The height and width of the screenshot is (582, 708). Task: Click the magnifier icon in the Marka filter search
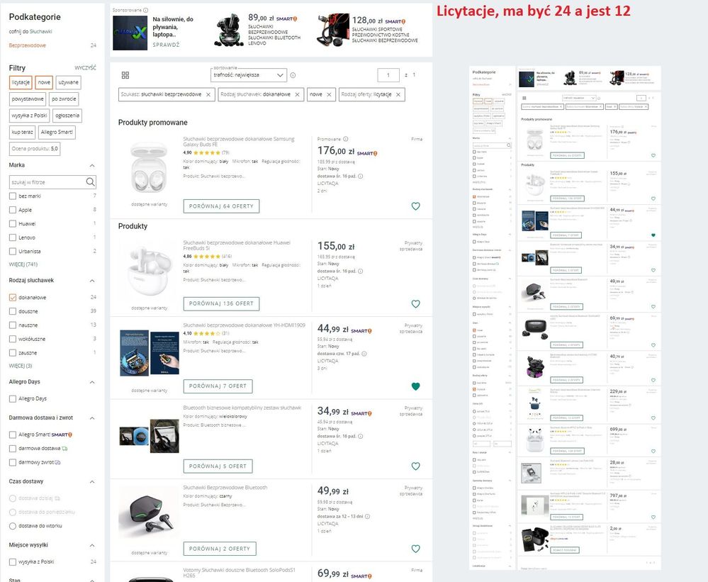(90, 182)
